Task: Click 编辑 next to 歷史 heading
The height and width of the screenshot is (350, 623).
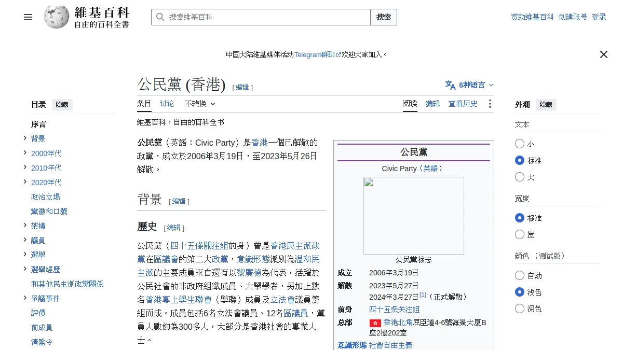Action: [x=174, y=228]
